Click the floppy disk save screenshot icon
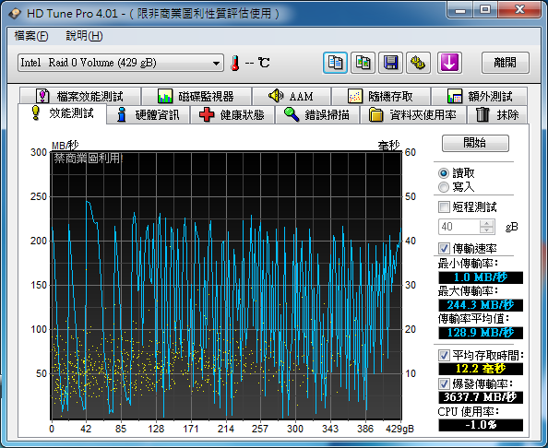The image size is (548, 448). click(x=390, y=63)
